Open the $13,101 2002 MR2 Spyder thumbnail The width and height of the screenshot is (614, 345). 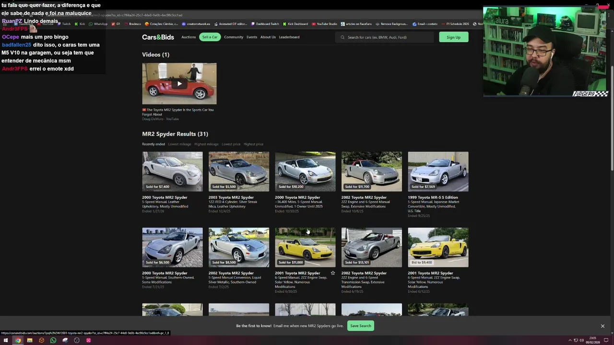372,247
